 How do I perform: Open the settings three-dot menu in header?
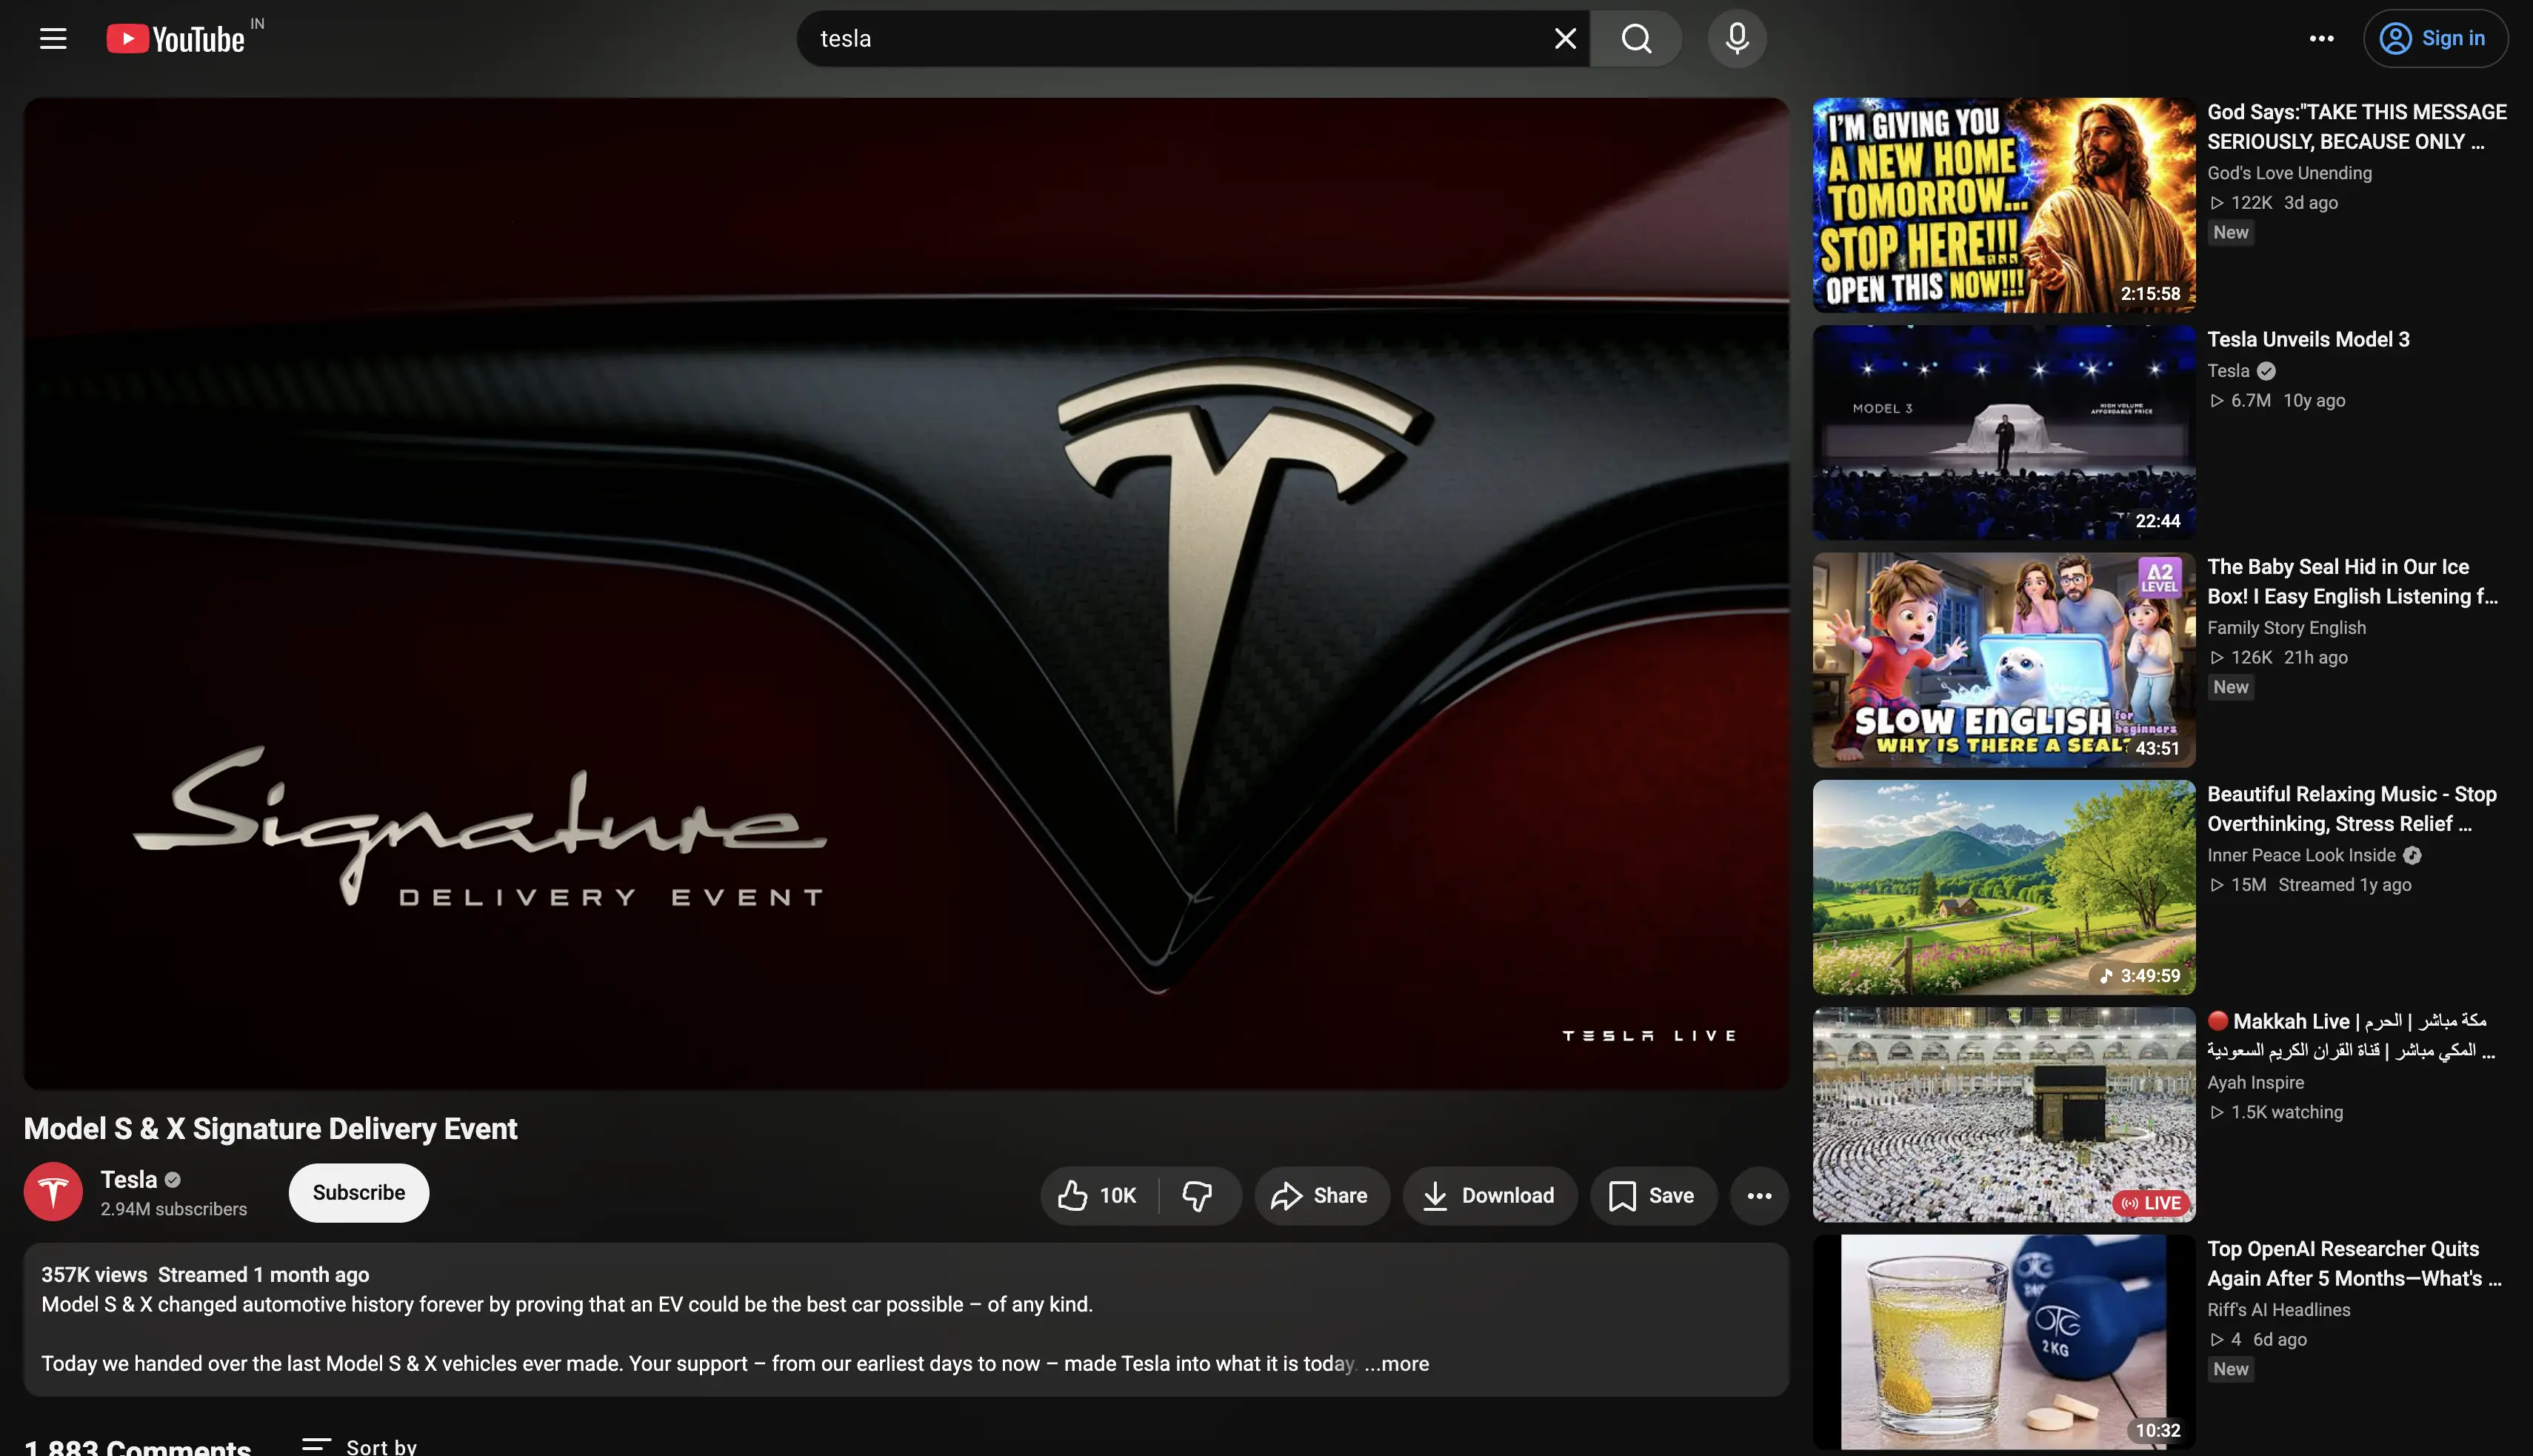click(2321, 39)
